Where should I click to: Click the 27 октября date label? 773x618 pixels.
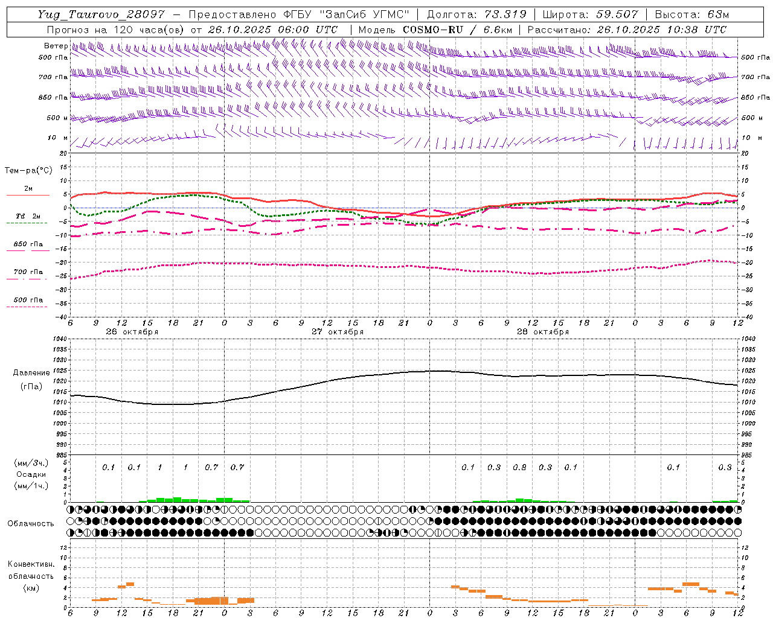click(338, 332)
